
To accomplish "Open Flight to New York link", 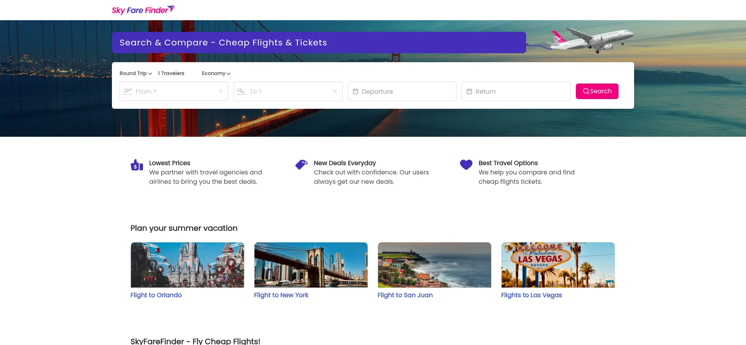I will tap(281, 295).
